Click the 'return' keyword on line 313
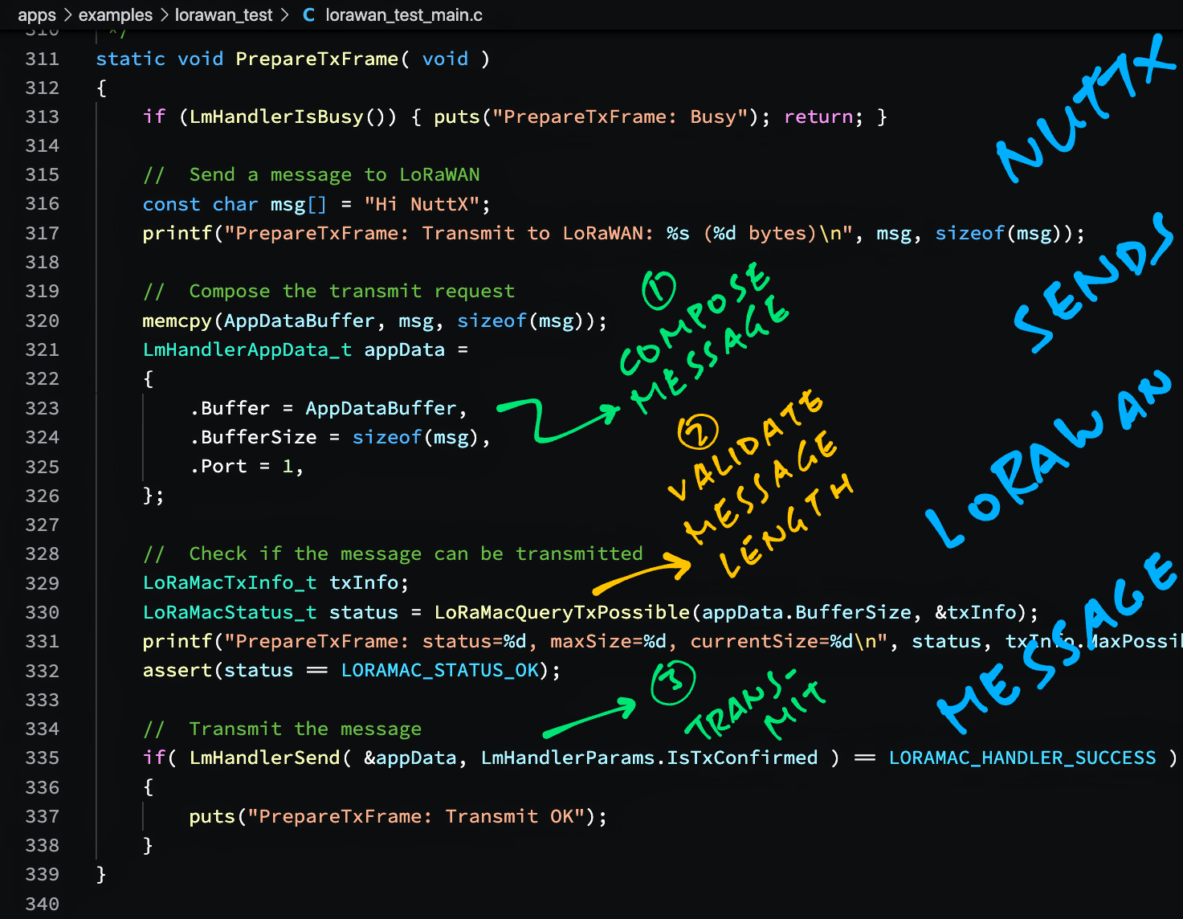 point(818,117)
